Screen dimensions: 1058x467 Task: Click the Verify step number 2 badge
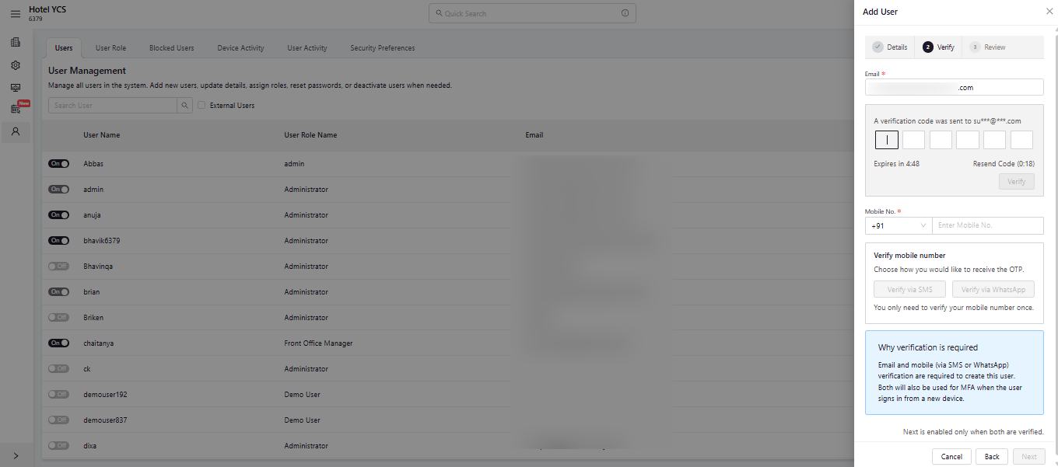tap(927, 47)
